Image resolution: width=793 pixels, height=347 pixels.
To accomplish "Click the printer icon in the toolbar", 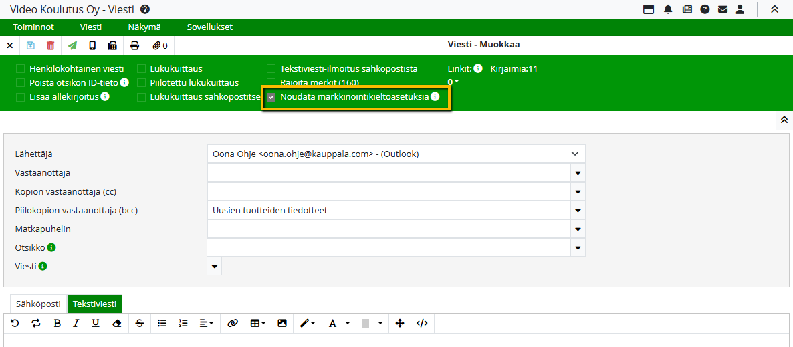I will (135, 45).
